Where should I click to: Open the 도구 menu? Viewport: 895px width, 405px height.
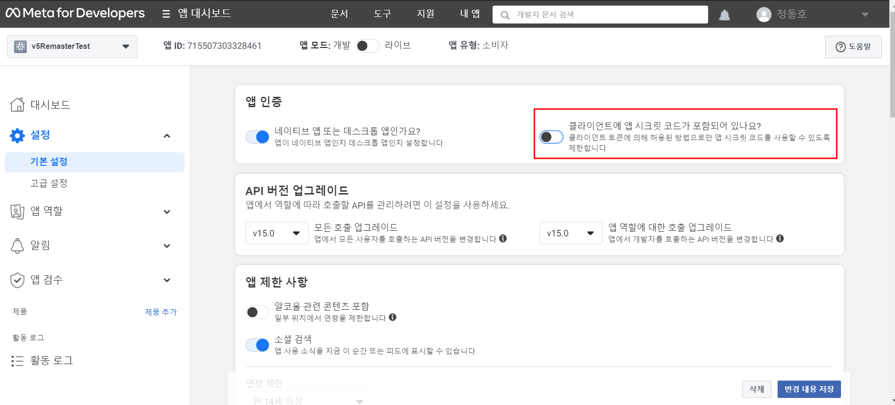382,14
